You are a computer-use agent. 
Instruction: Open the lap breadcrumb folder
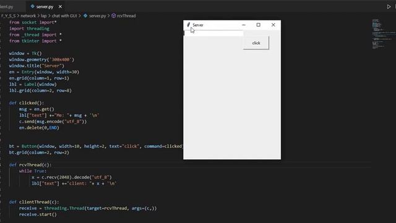click(44, 15)
